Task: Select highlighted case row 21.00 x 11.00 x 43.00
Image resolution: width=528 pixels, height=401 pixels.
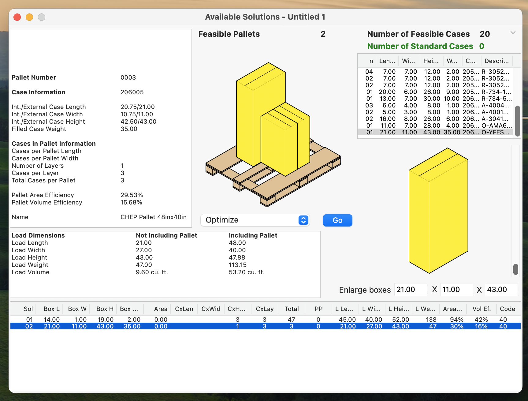Action: click(436, 132)
